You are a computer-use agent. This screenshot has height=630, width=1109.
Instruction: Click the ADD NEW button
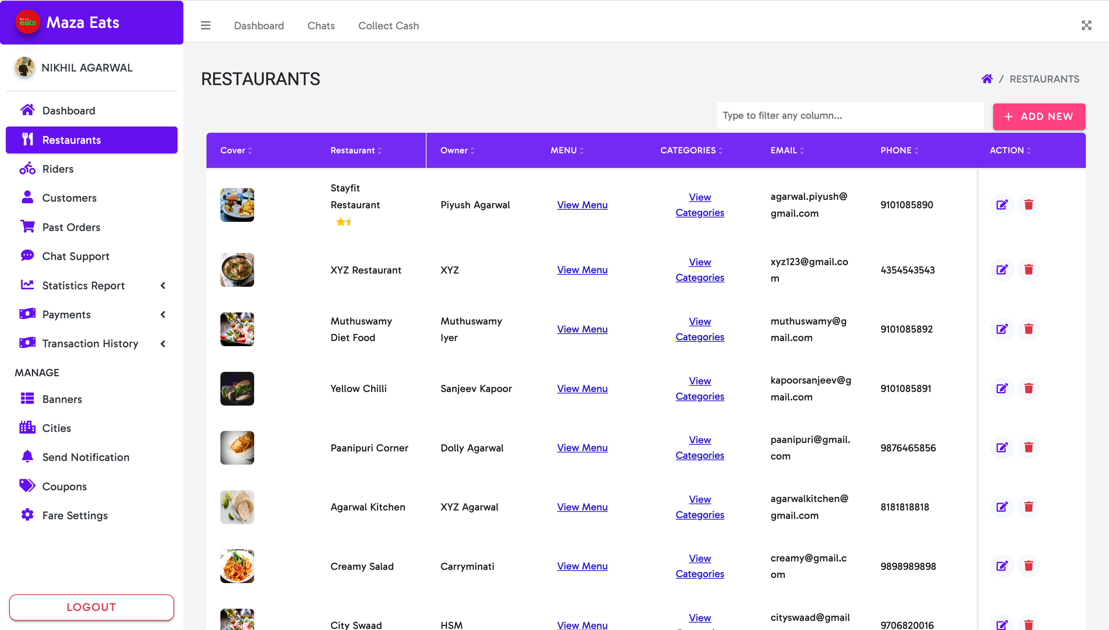[1039, 116]
